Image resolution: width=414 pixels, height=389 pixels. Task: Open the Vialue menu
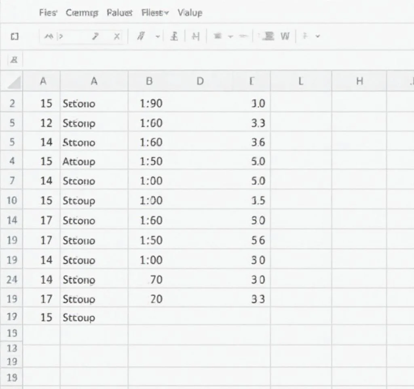[190, 13]
